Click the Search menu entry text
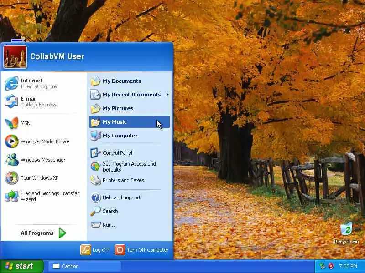 point(110,211)
